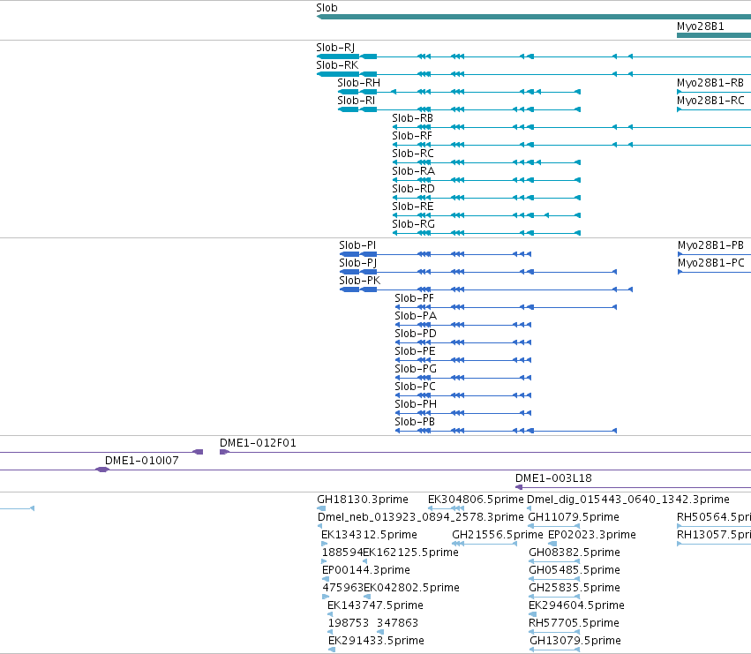The image size is (751, 654).
Task: Select BAC clone DME1-012F01
Action: coord(258,443)
